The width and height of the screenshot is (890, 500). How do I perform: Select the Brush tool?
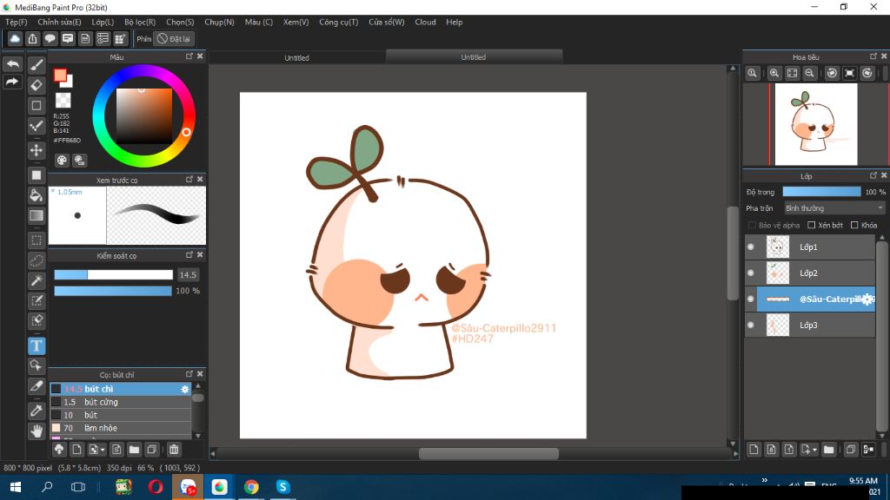click(x=37, y=64)
